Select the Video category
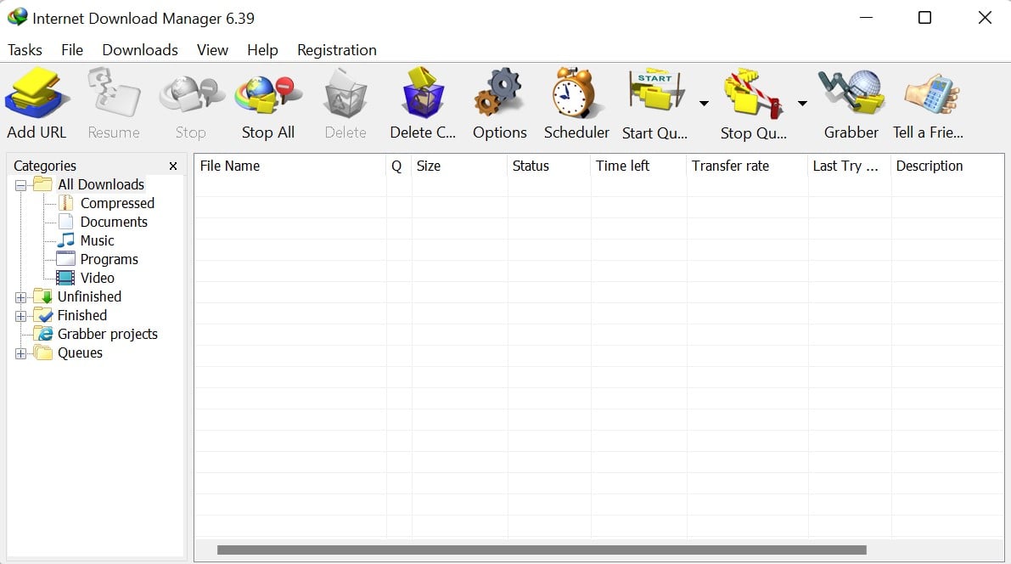This screenshot has height=564, width=1011. point(98,278)
